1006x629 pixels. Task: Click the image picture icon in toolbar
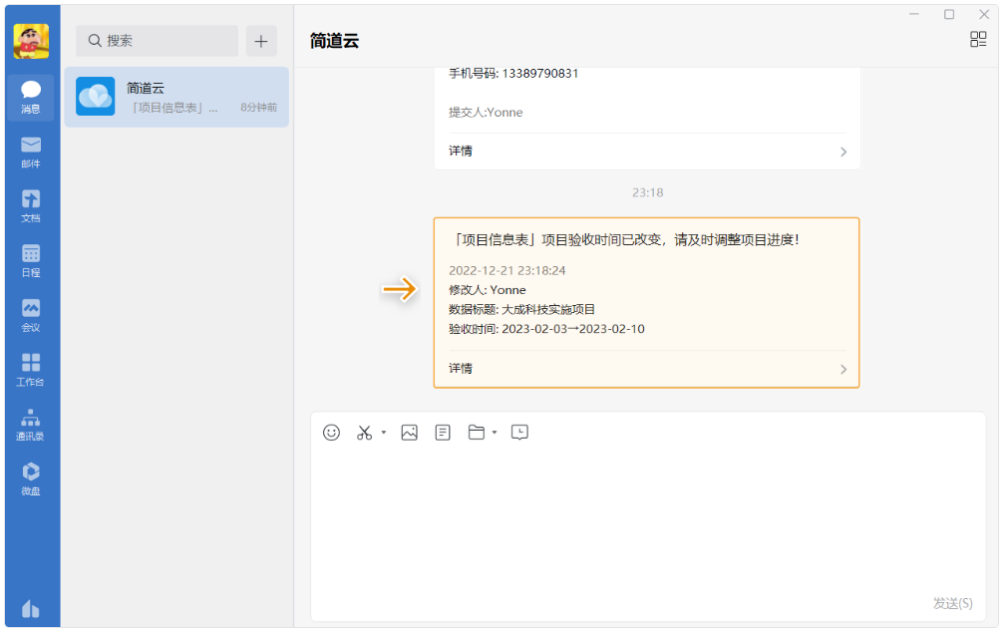coord(409,433)
